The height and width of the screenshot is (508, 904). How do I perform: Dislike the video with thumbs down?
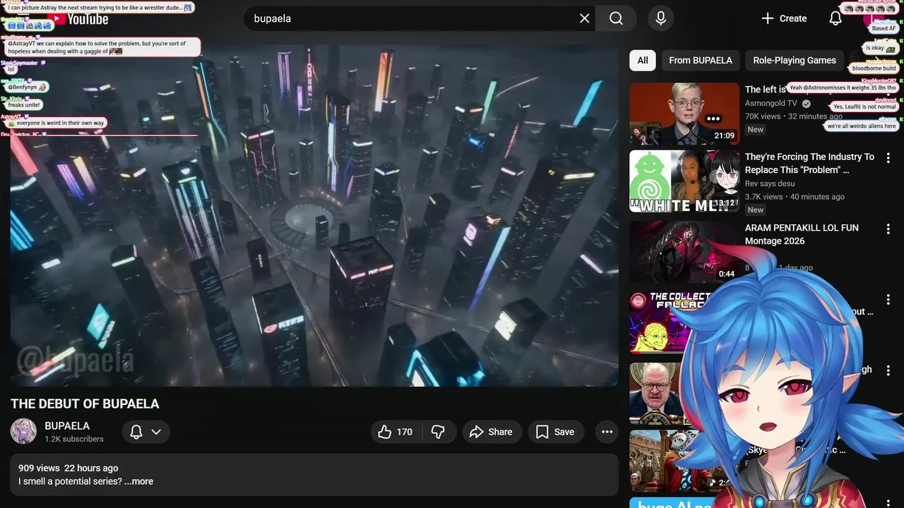point(439,432)
